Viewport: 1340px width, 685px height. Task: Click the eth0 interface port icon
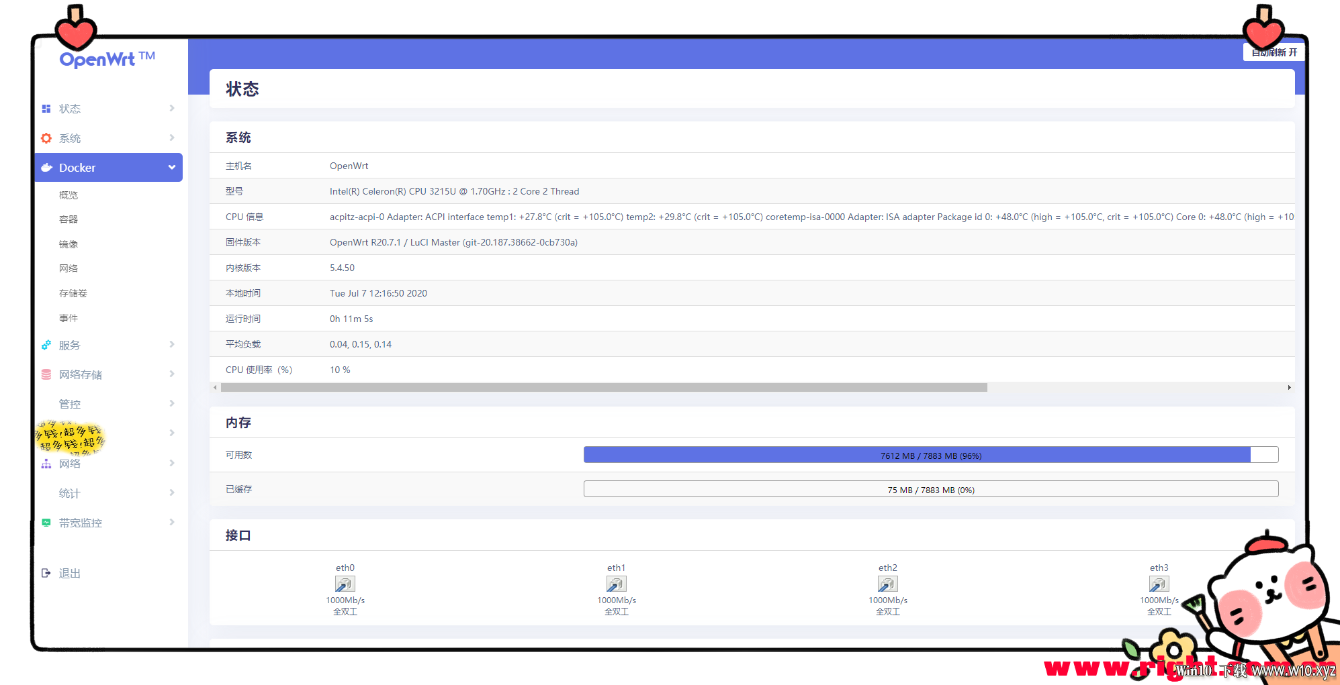[x=345, y=584]
